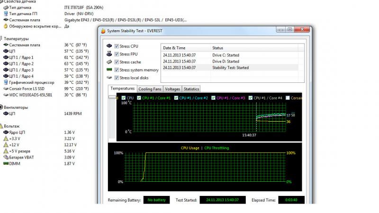Click the Температуры section header
Viewport: 379px width, 213px height.
tap(16, 39)
